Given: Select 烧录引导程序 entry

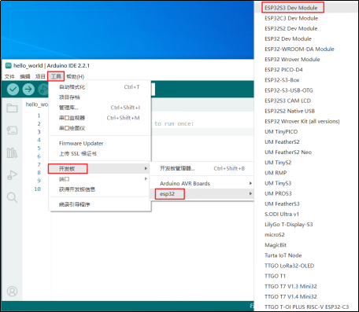Looking at the screenshot, I should (100, 204).
